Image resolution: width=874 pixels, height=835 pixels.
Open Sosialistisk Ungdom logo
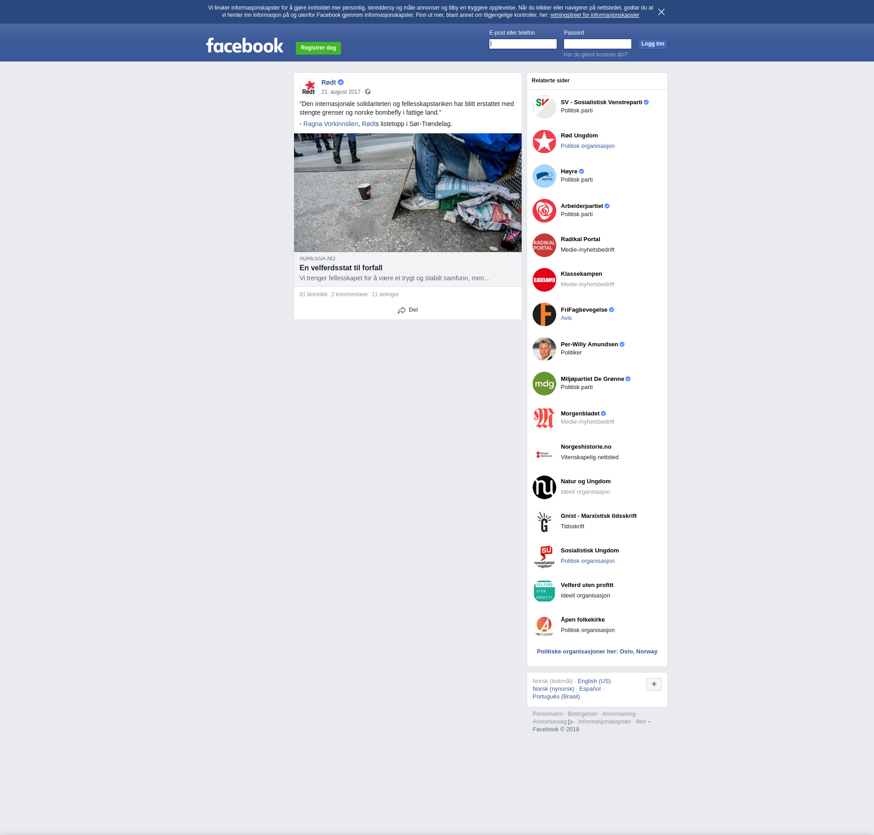(544, 557)
